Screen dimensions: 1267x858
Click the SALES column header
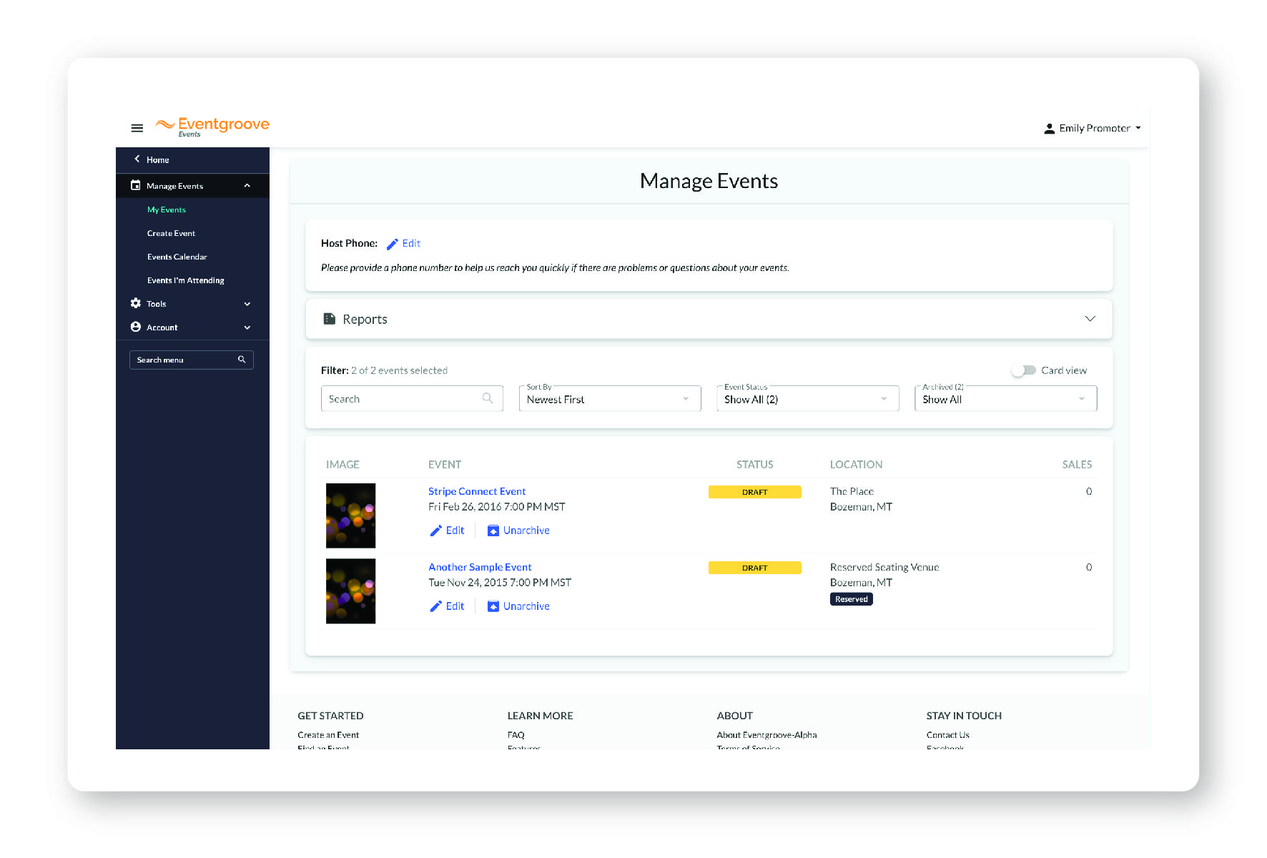pos(1077,465)
